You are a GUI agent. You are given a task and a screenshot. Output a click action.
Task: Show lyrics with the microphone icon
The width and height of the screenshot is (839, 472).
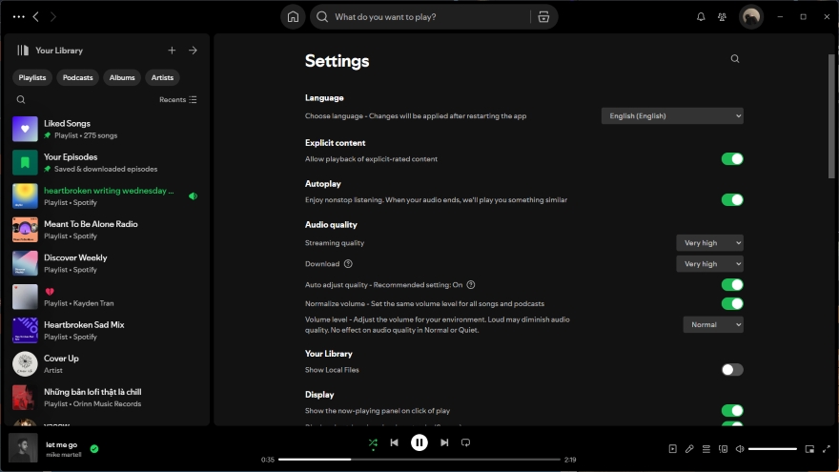[689, 449]
